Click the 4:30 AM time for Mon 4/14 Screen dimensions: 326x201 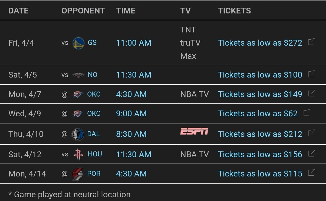(131, 174)
